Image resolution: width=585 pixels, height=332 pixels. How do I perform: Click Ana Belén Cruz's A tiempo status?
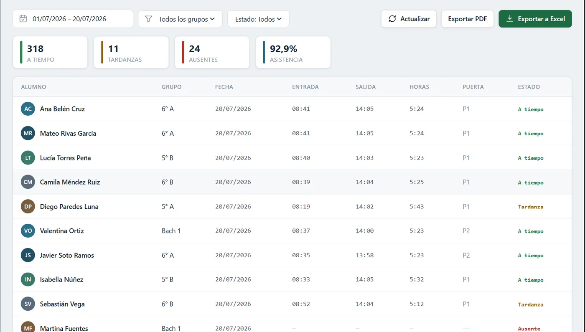pos(531,109)
